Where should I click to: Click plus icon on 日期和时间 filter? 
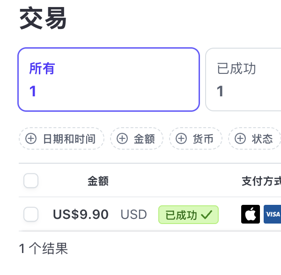coord(31,138)
